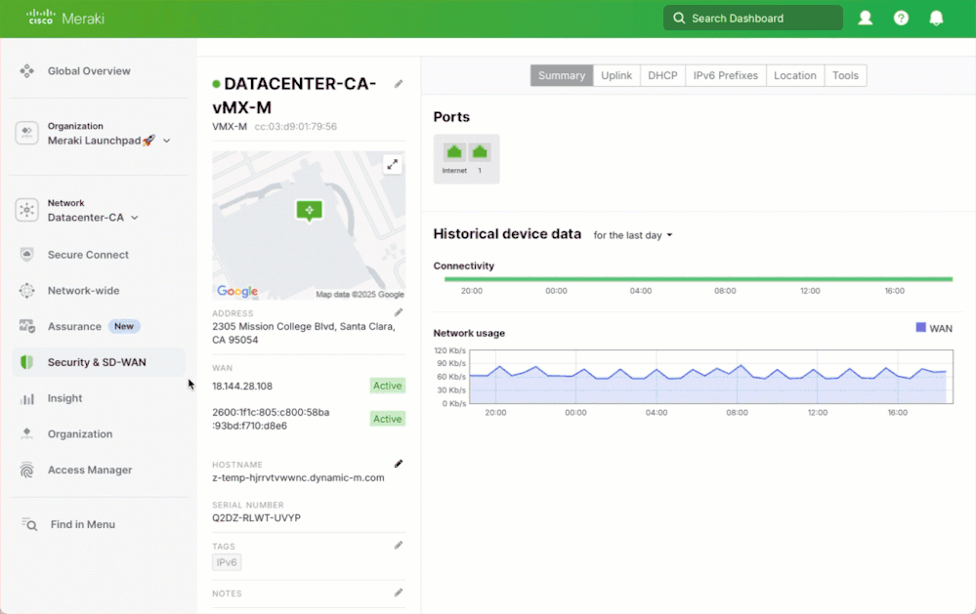Edit the tags pencil icon

click(x=399, y=546)
